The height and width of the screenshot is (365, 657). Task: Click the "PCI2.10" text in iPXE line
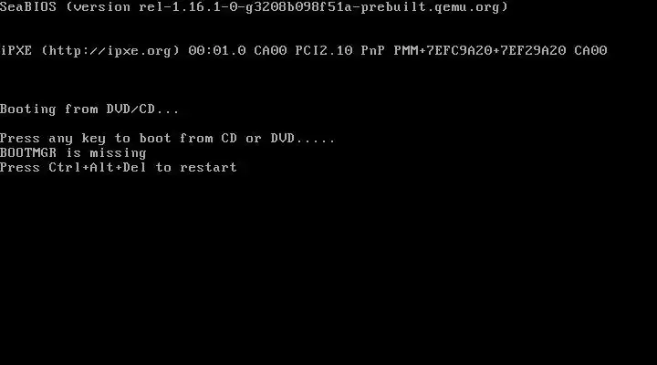[x=324, y=51]
